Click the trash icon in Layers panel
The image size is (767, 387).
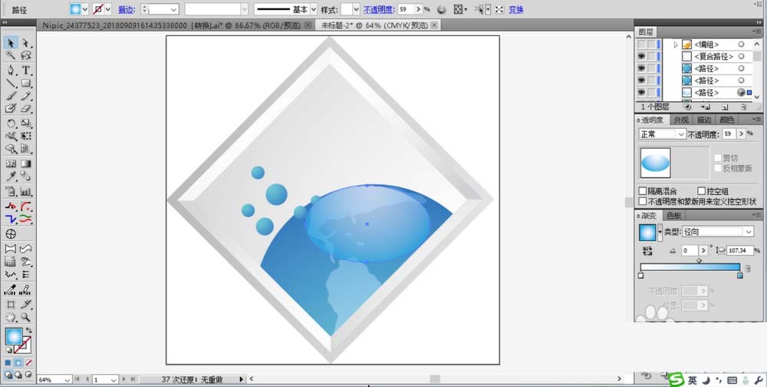743,107
